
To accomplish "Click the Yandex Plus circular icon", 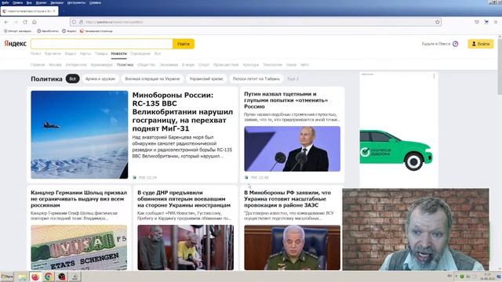I will coord(455,44).
